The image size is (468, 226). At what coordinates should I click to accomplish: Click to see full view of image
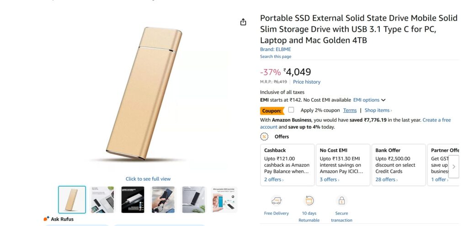coord(148,179)
